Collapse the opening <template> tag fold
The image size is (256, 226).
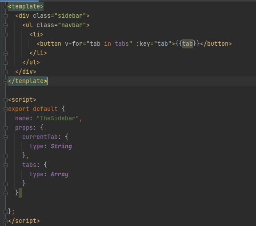(x=5, y=7)
